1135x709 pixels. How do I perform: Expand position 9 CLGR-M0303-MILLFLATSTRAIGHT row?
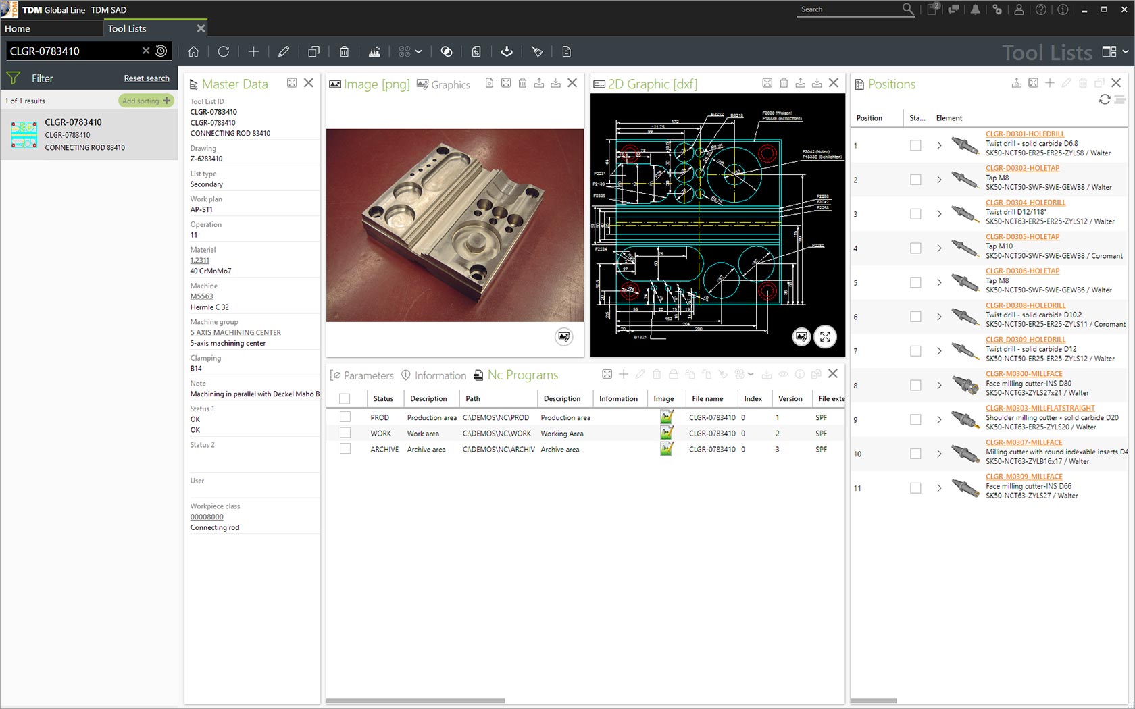[939, 419]
